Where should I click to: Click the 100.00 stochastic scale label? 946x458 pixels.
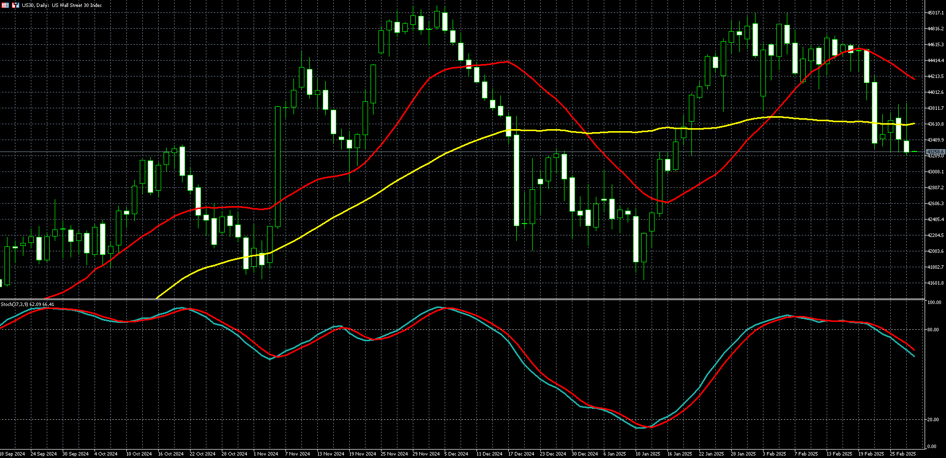934,303
